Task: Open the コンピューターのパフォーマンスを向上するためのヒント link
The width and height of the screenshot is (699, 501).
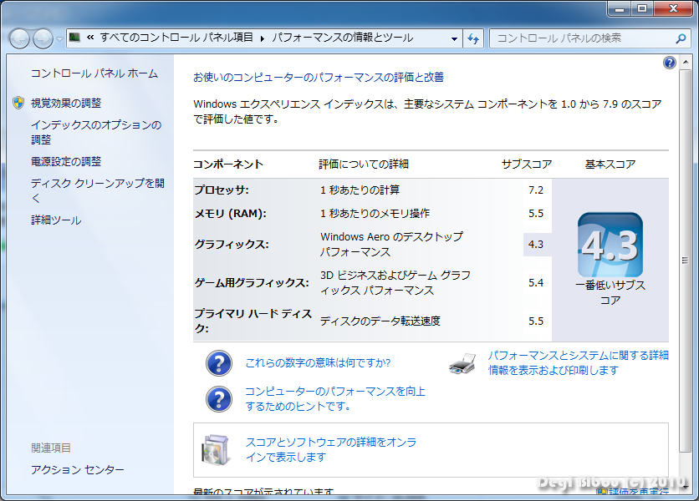Action: pyautogui.click(x=334, y=398)
